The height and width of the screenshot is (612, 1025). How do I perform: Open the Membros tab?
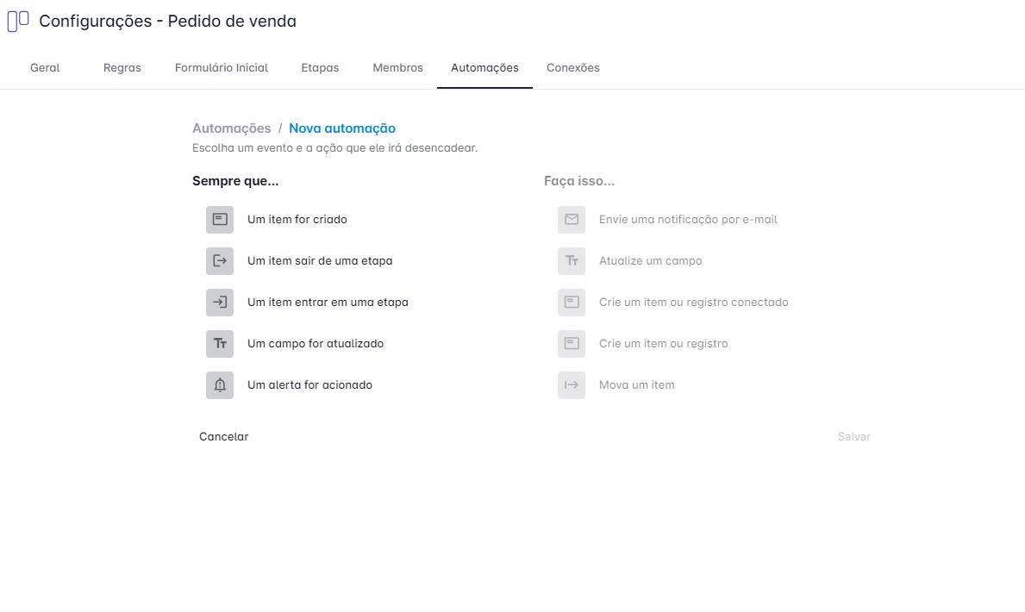click(x=397, y=68)
